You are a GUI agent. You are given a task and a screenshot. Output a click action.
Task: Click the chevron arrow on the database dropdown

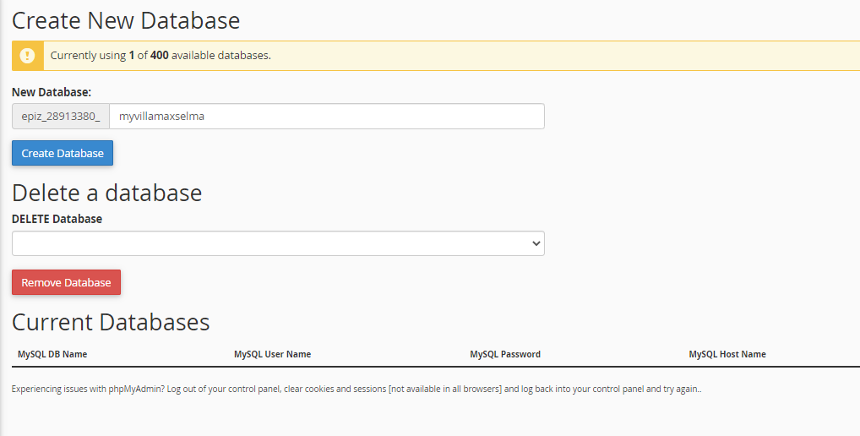[x=536, y=243]
